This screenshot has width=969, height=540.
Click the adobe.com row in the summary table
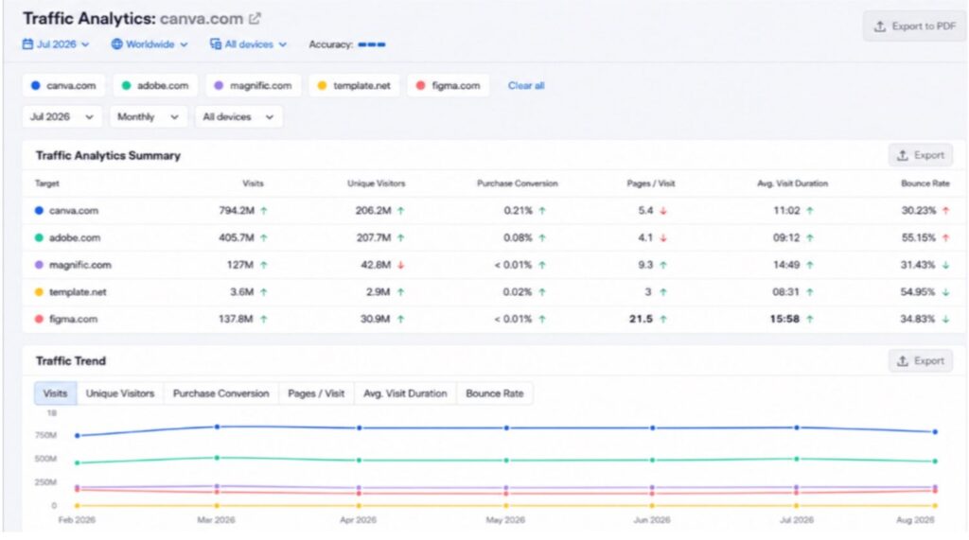(493, 238)
